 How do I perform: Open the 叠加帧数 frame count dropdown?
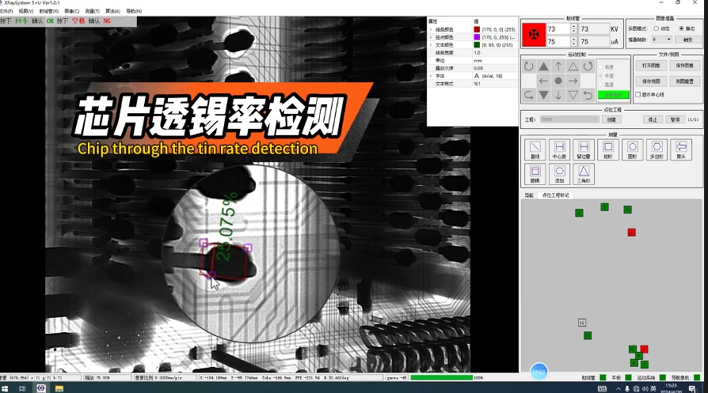click(x=661, y=39)
